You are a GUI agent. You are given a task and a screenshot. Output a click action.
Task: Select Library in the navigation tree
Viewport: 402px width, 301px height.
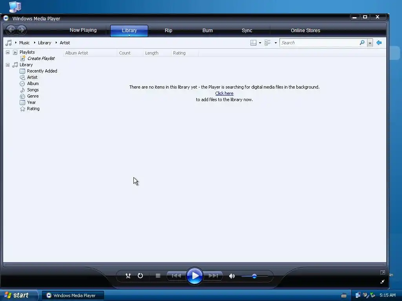tap(26, 65)
